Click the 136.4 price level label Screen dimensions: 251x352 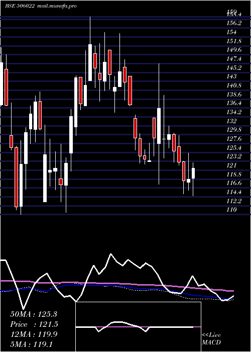click(233, 103)
